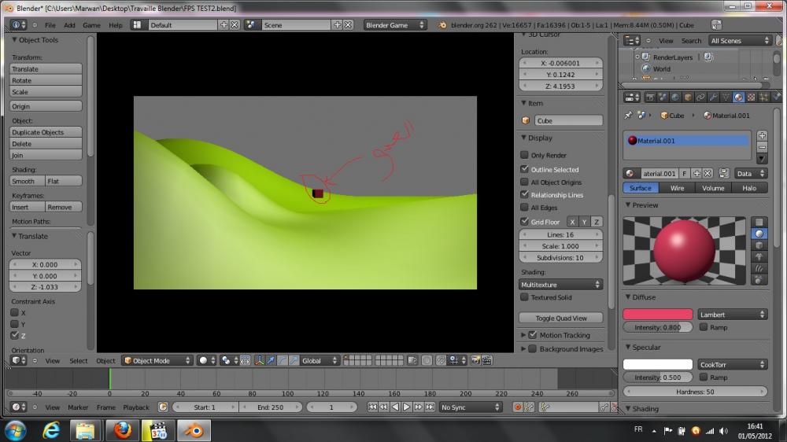Toggle the All Edges checkbox
Image resolution: width=787 pixels, height=442 pixels.
(525, 208)
